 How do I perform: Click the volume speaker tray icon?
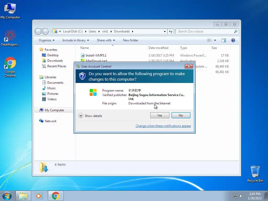click(x=241, y=196)
